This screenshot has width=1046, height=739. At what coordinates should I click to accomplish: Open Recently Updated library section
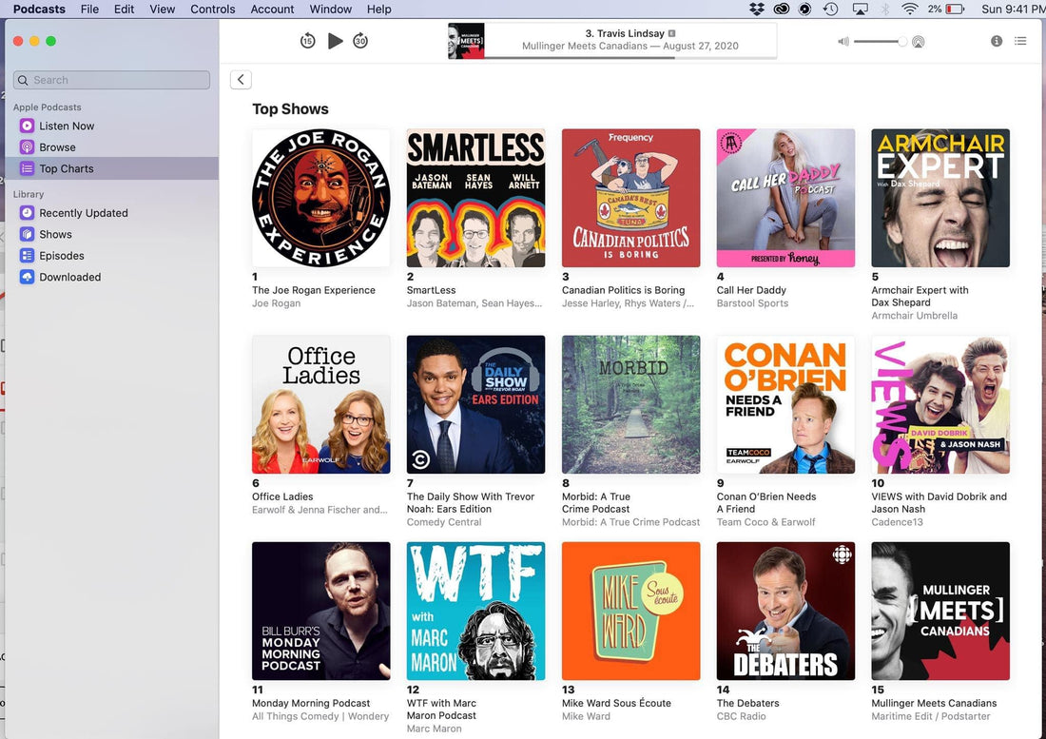pyautogui.click(x=83, y=213)
